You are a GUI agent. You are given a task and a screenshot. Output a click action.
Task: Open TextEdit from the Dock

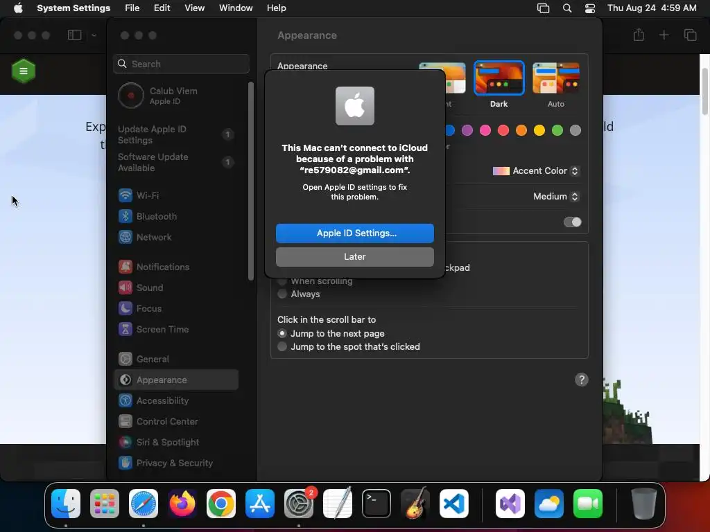tap(338, 504)
